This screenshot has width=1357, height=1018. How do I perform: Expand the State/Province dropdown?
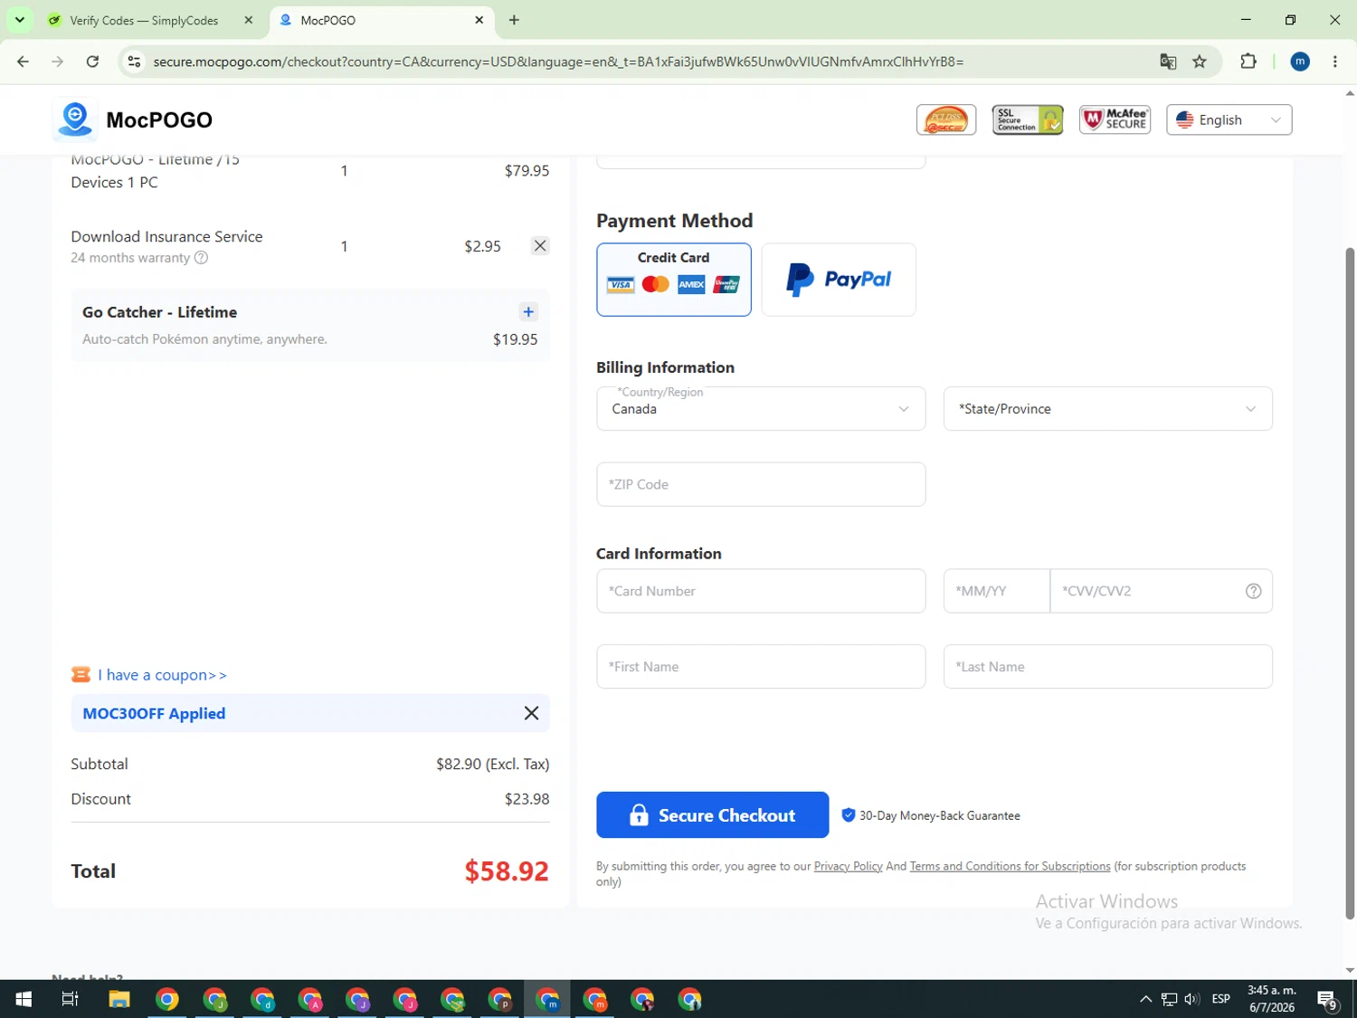1108,409
